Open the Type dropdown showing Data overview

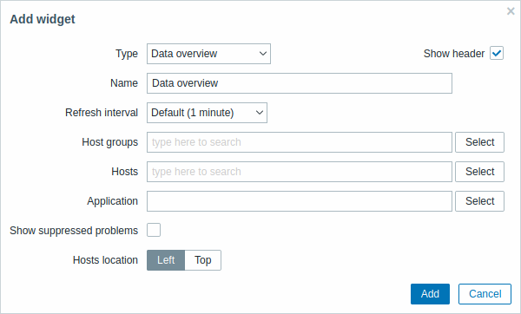click(x=208, y=54)
